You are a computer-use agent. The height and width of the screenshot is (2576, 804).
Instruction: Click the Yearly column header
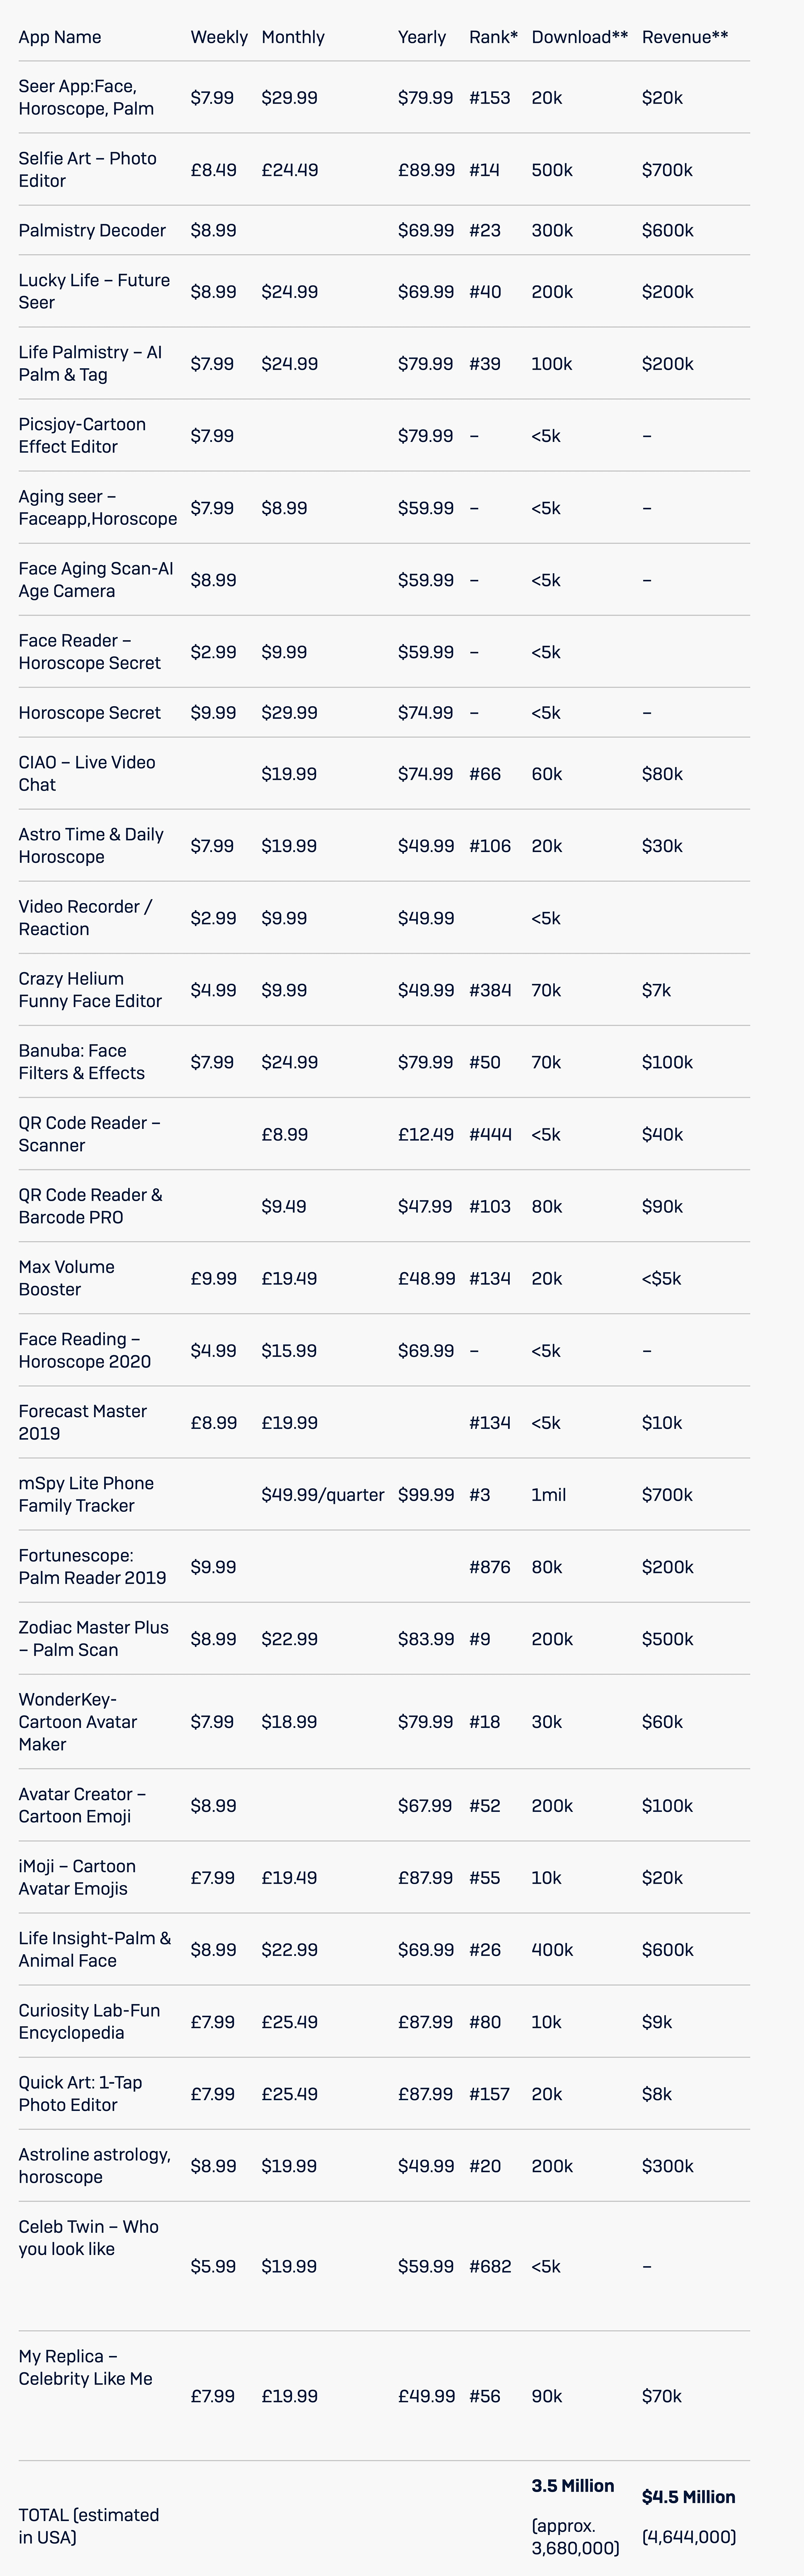pos(421,37)
